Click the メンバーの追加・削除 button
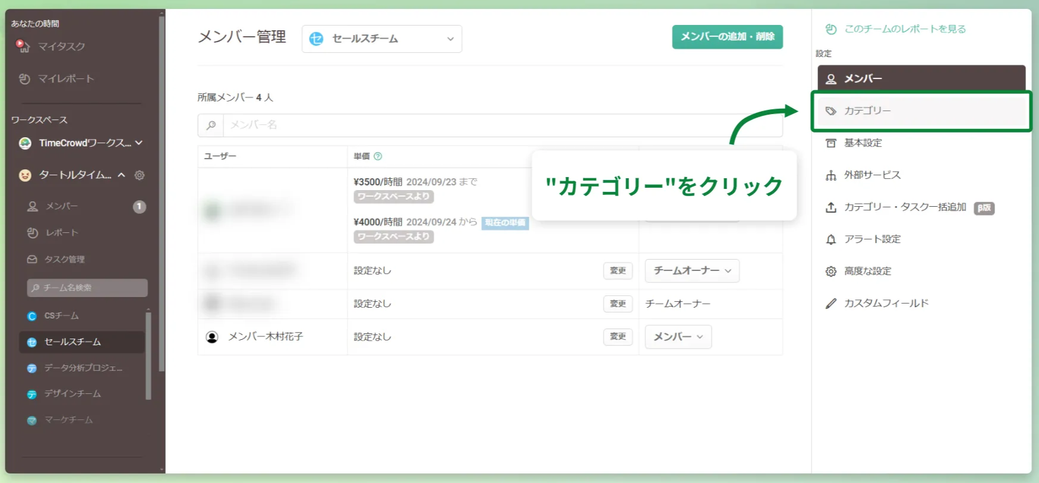This screenshot has width=1039, height=483. coord(727,37)
